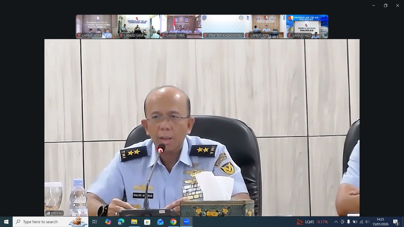Open File Explorer from the taskbar
This screenshot has width=404, height=227.
click(134, 222)
